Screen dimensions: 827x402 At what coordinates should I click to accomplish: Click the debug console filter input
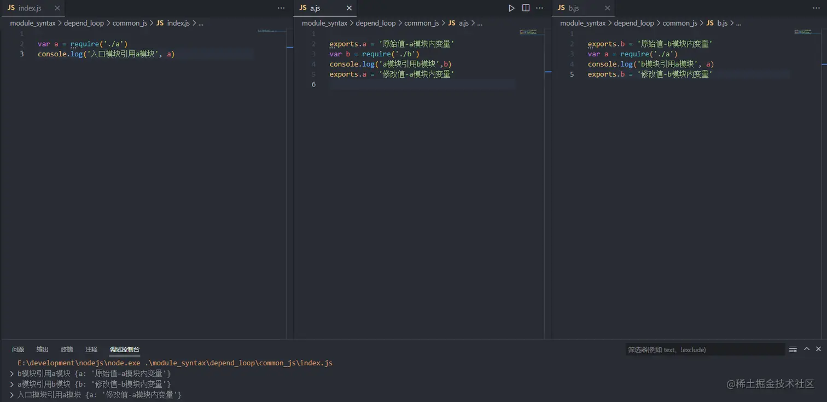tap(704, 349)
